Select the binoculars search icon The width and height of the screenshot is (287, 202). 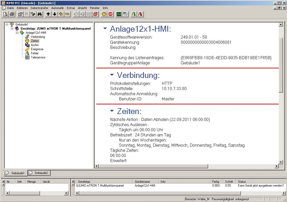(40, 14)
